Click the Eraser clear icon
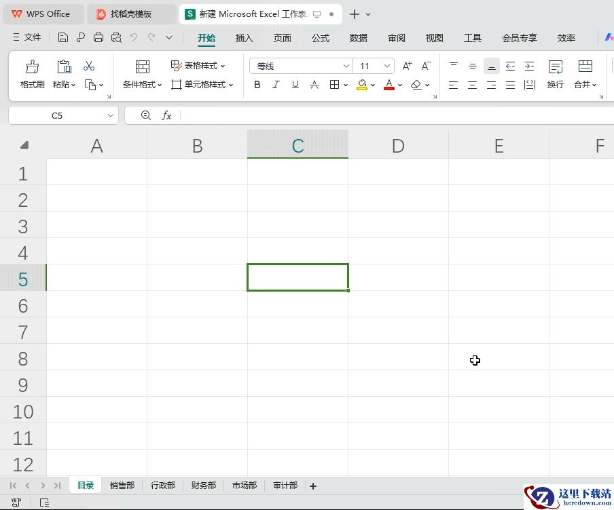Viewport: 614px width, 510px height. 416,85
